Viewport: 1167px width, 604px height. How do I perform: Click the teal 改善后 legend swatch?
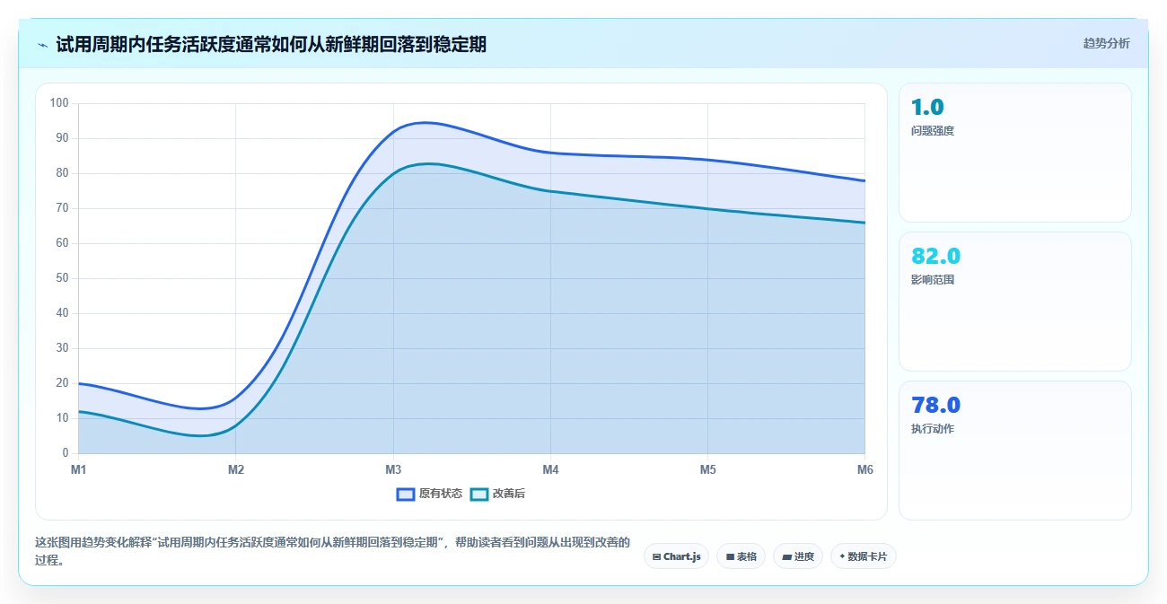(x=479, y=494)
